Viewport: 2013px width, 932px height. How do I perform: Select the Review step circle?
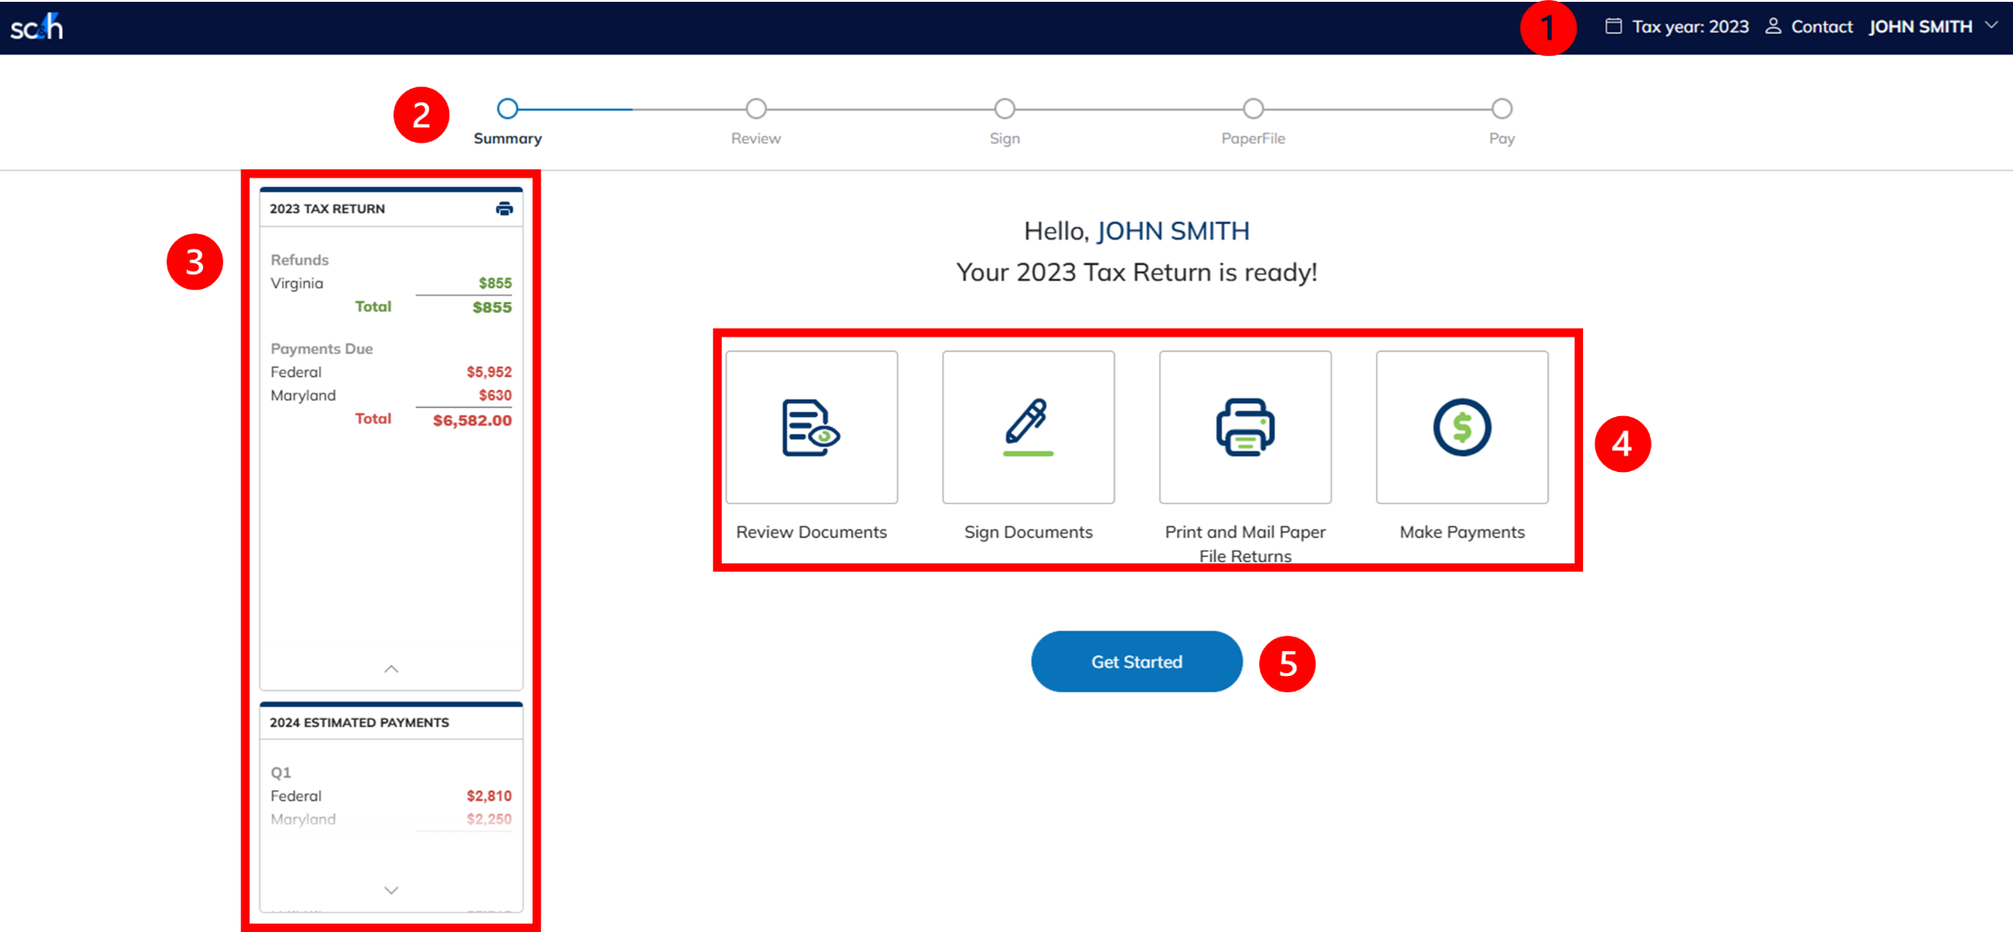[x=756, y=109]
